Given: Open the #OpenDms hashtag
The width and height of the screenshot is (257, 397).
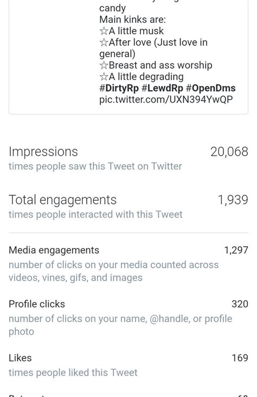Looking at the screenshot, I should [x=210, y=88].
